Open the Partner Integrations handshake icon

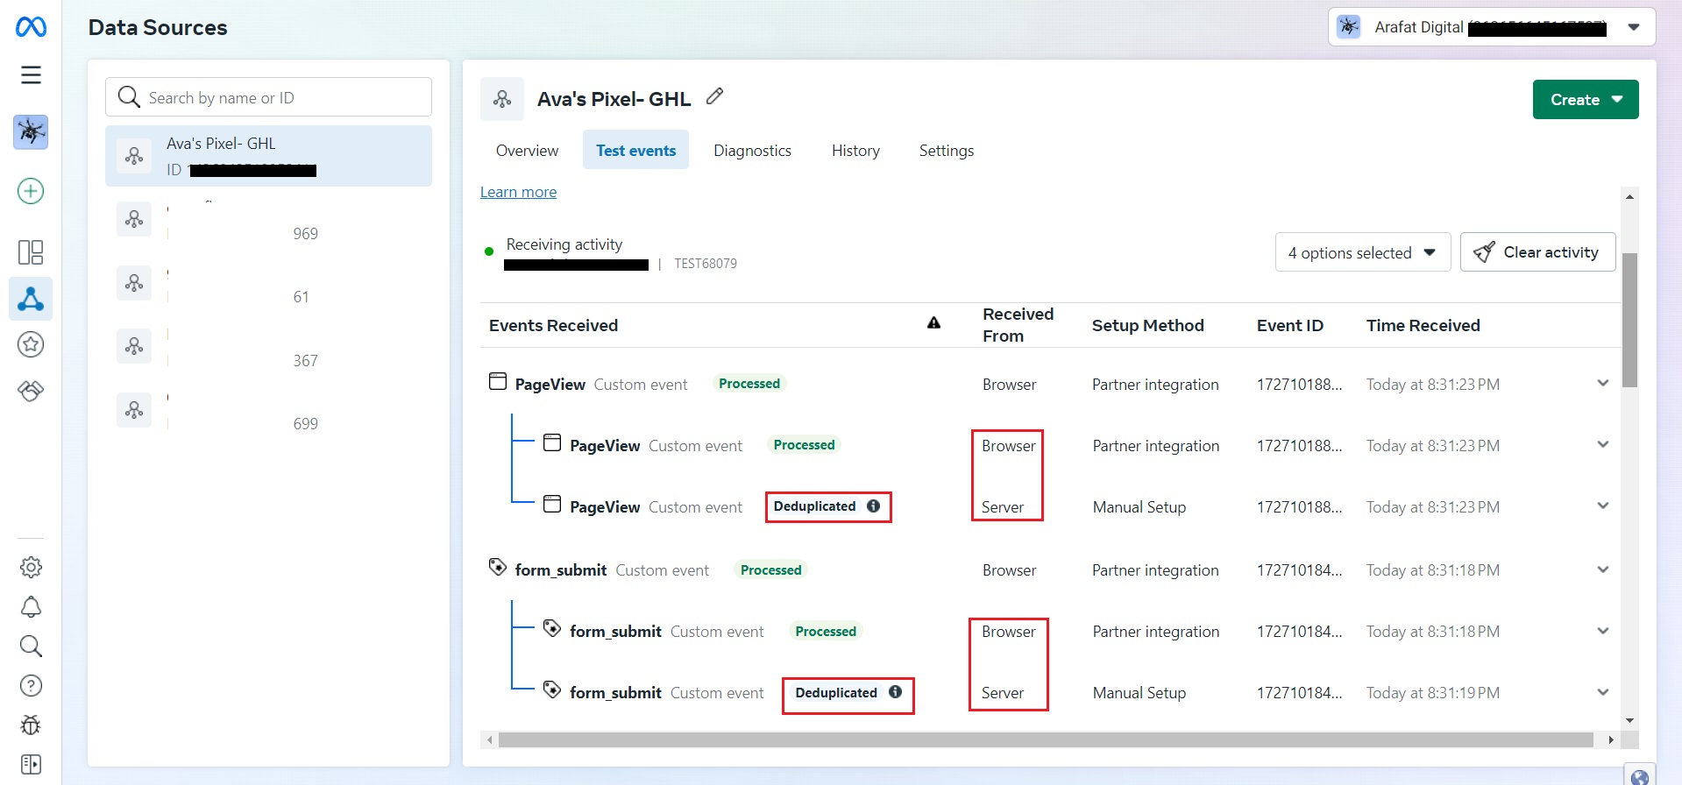tap(31, 391)
